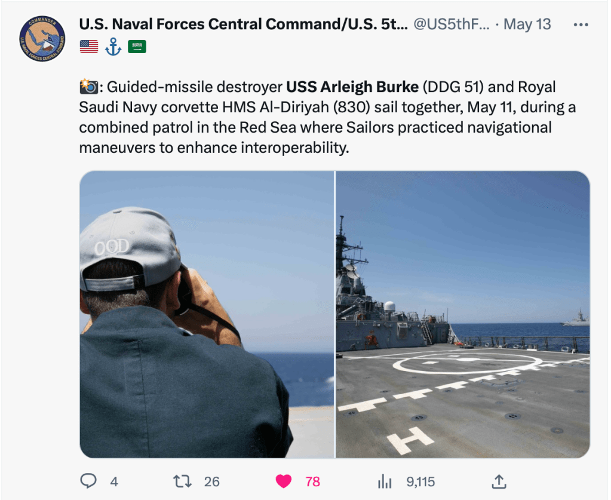Open the three-dot more options menu

(x=581, y=24)
